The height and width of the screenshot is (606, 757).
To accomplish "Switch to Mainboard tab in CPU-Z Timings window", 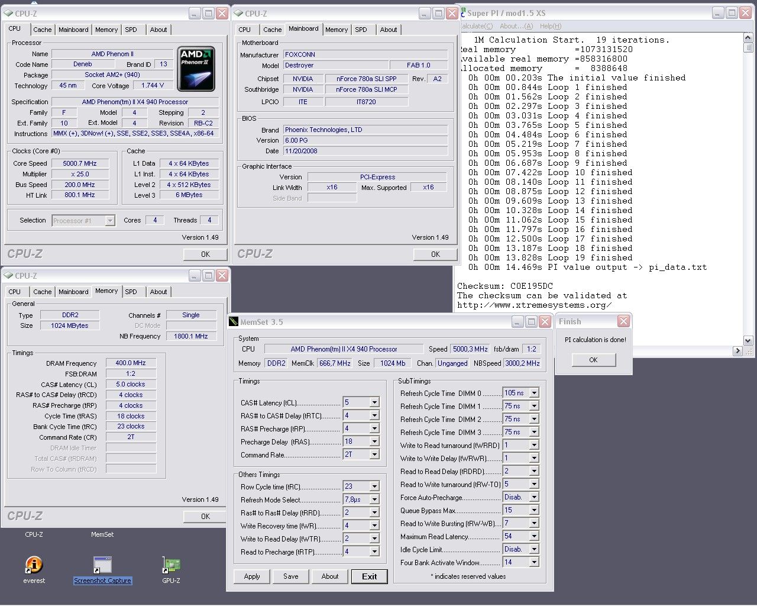I will (73, 292).
